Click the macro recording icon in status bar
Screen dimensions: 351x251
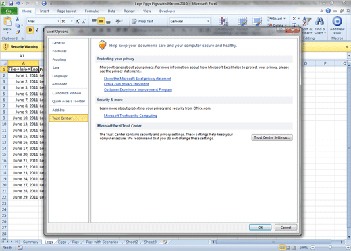20,248
